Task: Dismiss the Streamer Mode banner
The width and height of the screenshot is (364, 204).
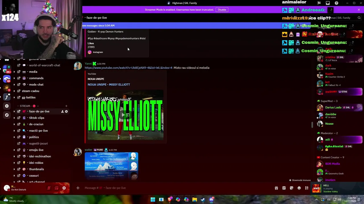Action: pos(359,10)
